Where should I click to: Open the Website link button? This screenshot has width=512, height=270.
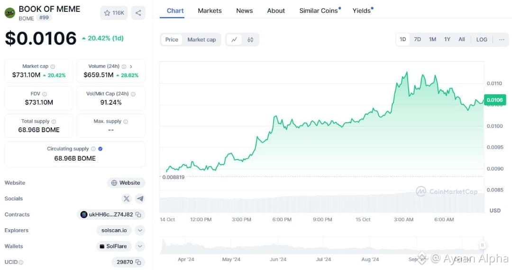pos(126,183)
